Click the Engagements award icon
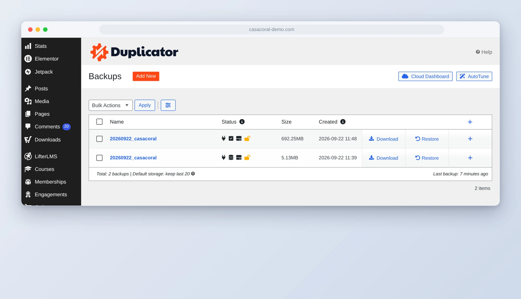This screenshot has width=521, height=299. click(x=28, y=195)
